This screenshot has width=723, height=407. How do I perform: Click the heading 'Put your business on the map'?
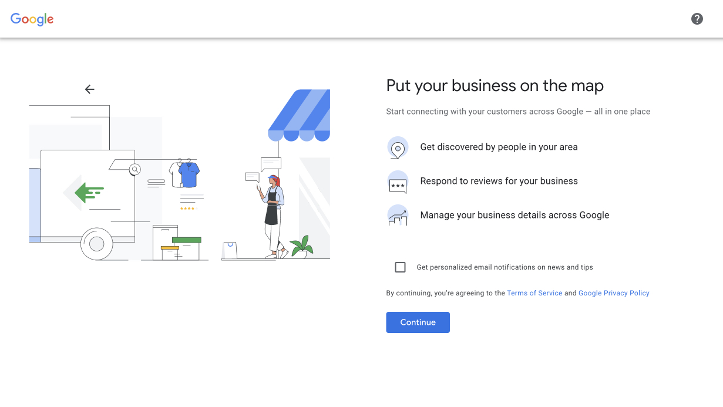pos(495,86)
